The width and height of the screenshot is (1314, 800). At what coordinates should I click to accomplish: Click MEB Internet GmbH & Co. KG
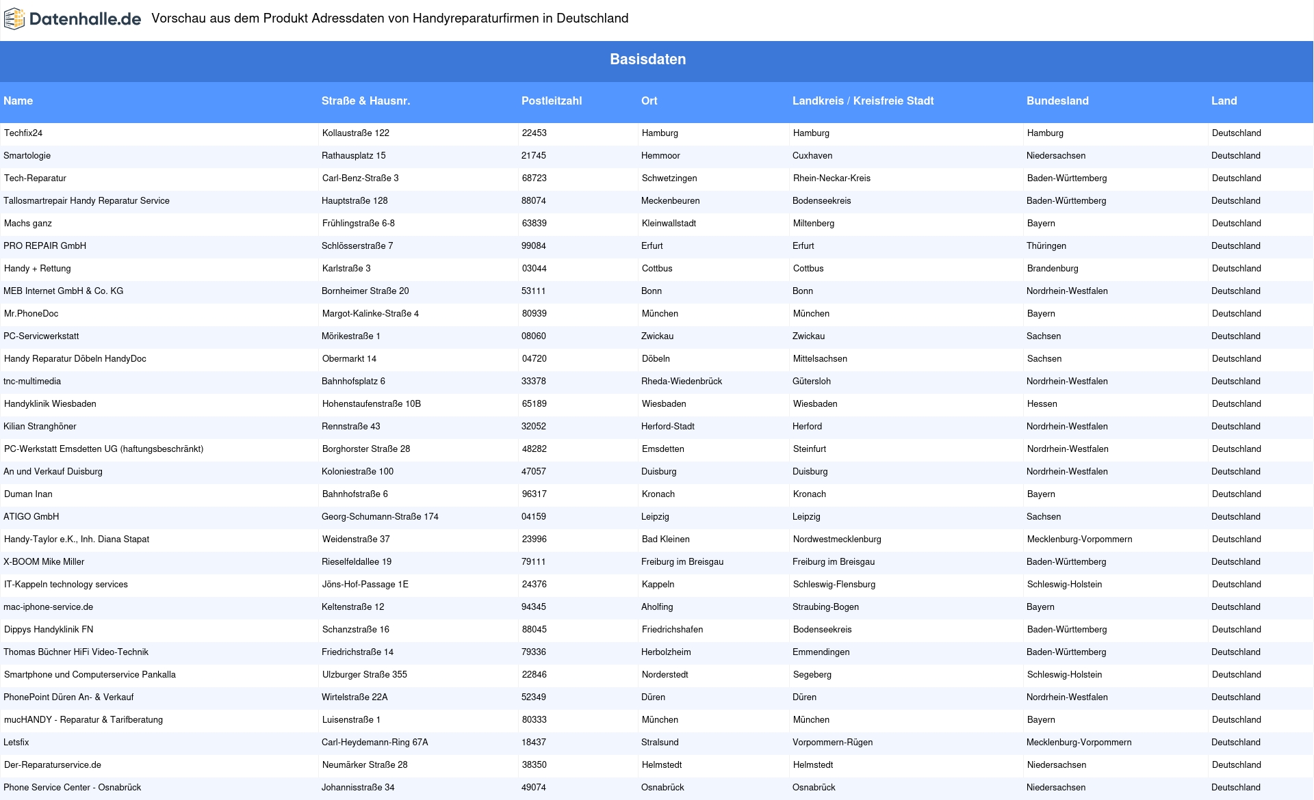64,291
